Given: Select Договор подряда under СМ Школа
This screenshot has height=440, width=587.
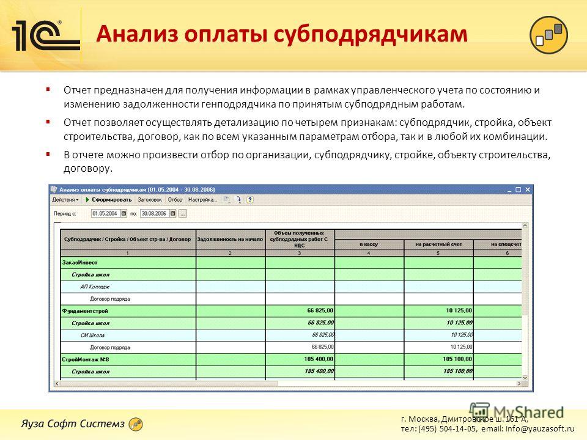Looking at the screenshot, I should click(291, 347).
